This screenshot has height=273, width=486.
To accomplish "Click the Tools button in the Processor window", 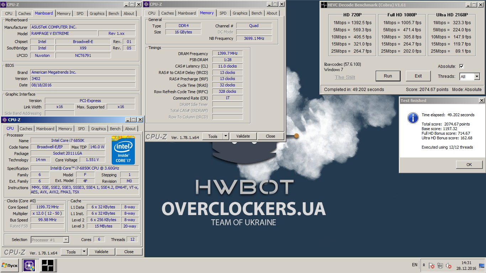I will (71, 252).
